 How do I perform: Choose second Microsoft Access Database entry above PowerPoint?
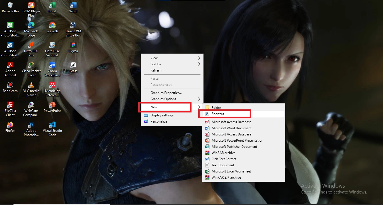pos(243,134)
